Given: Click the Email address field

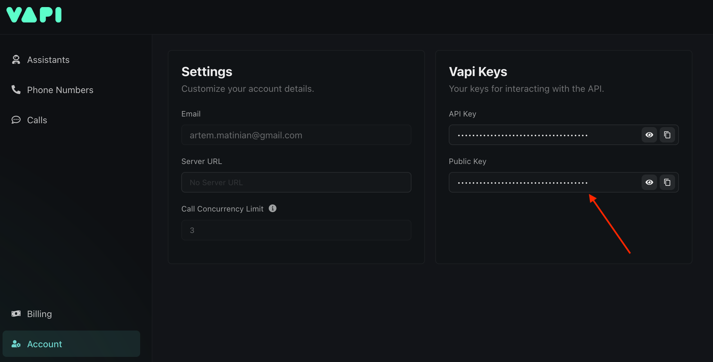Looking at the screenshot, I should click(296, 135).
